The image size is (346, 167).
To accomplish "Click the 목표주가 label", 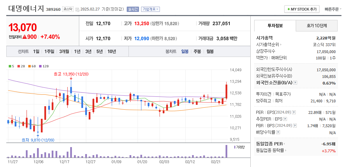I will click(x=283, y=94).
